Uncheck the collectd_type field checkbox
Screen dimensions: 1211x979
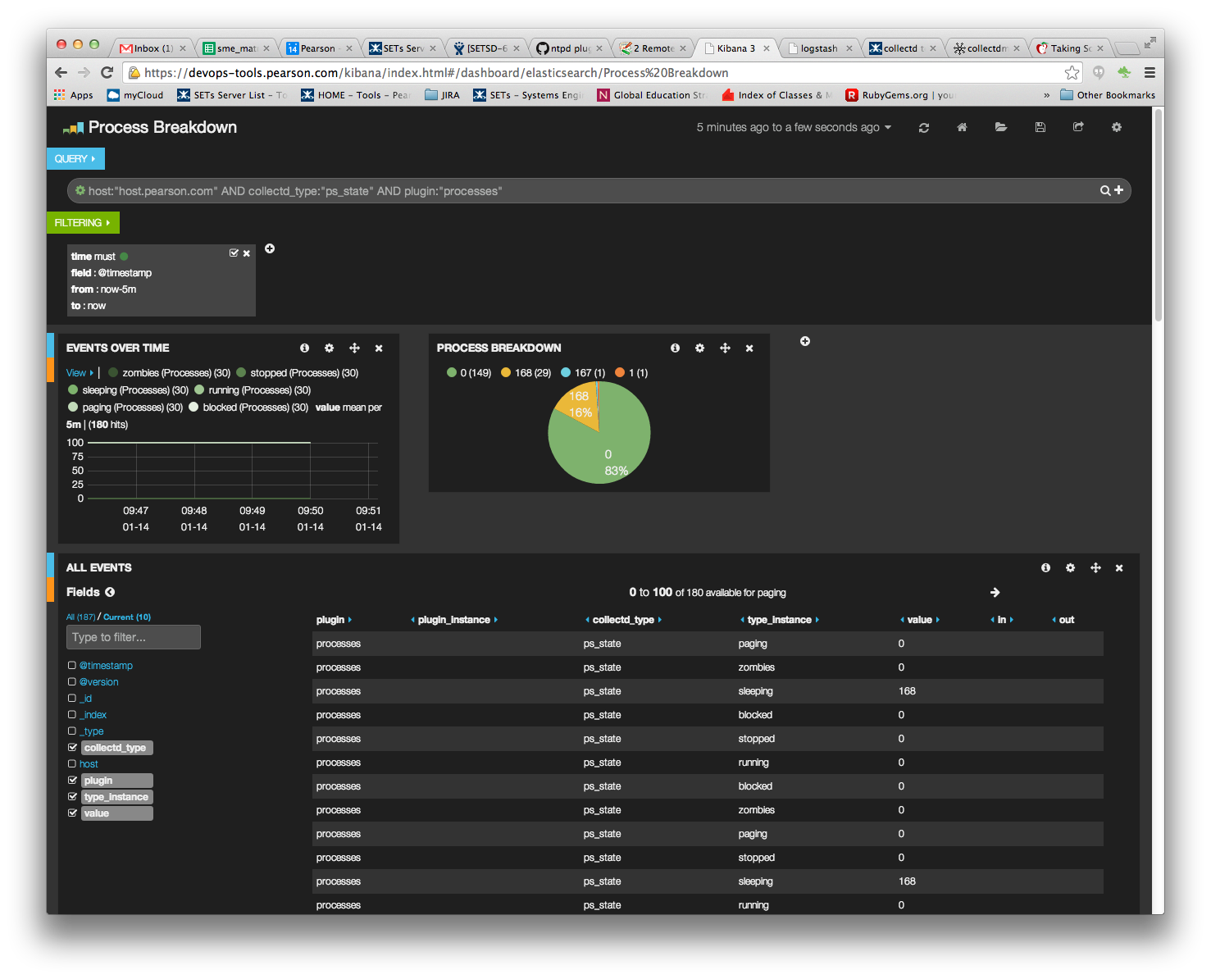(x=72, y=747)
